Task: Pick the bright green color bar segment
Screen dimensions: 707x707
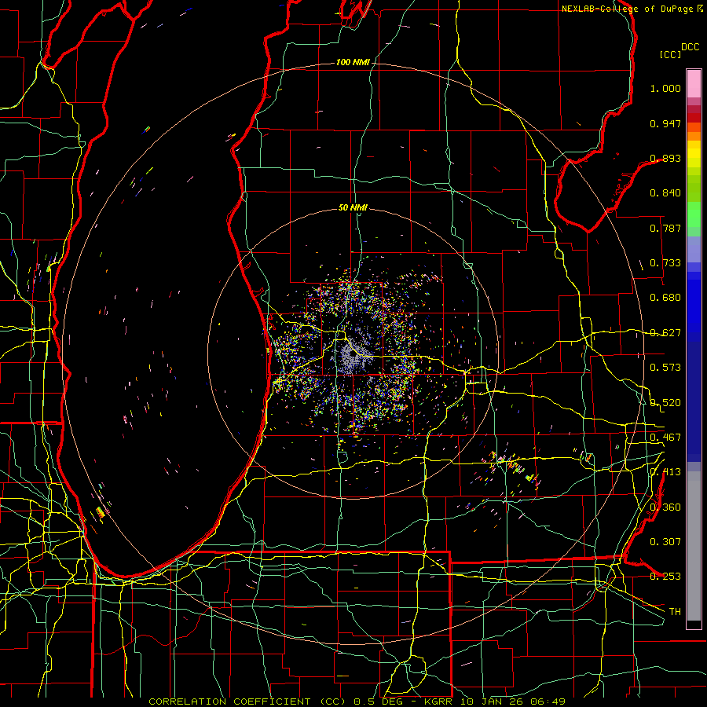Action: (694, 214)
